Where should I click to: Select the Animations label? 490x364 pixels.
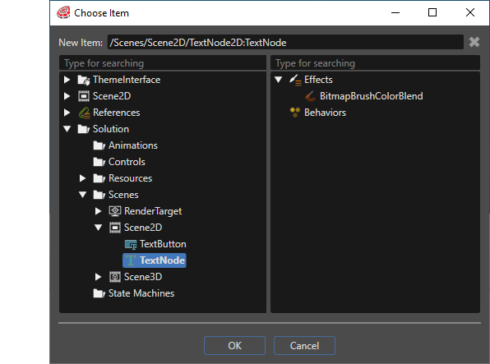pyautogui.click(x=133, y=145)
